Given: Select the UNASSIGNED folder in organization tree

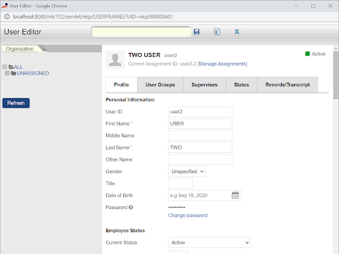Looking at the screenshot, I should click(33, 73).
